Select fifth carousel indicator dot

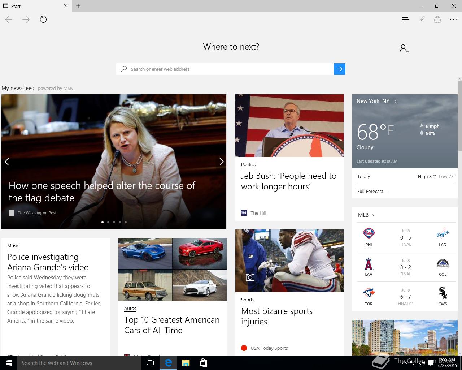coord(126,222)
